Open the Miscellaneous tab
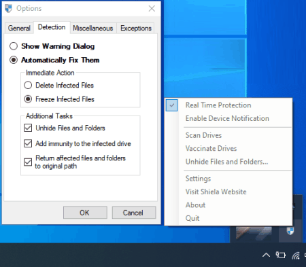 (93, 28)
